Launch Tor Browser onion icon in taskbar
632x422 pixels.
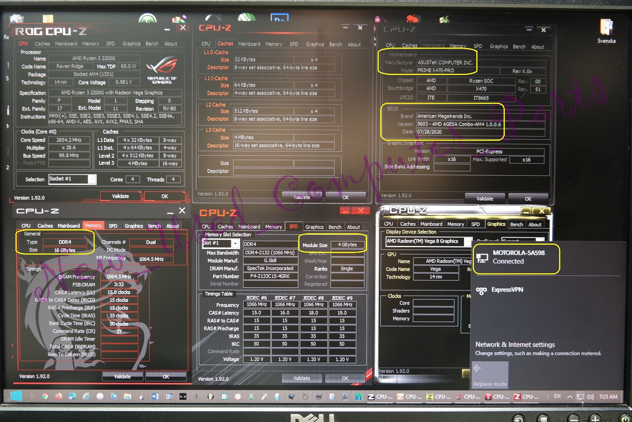point(141,396)
